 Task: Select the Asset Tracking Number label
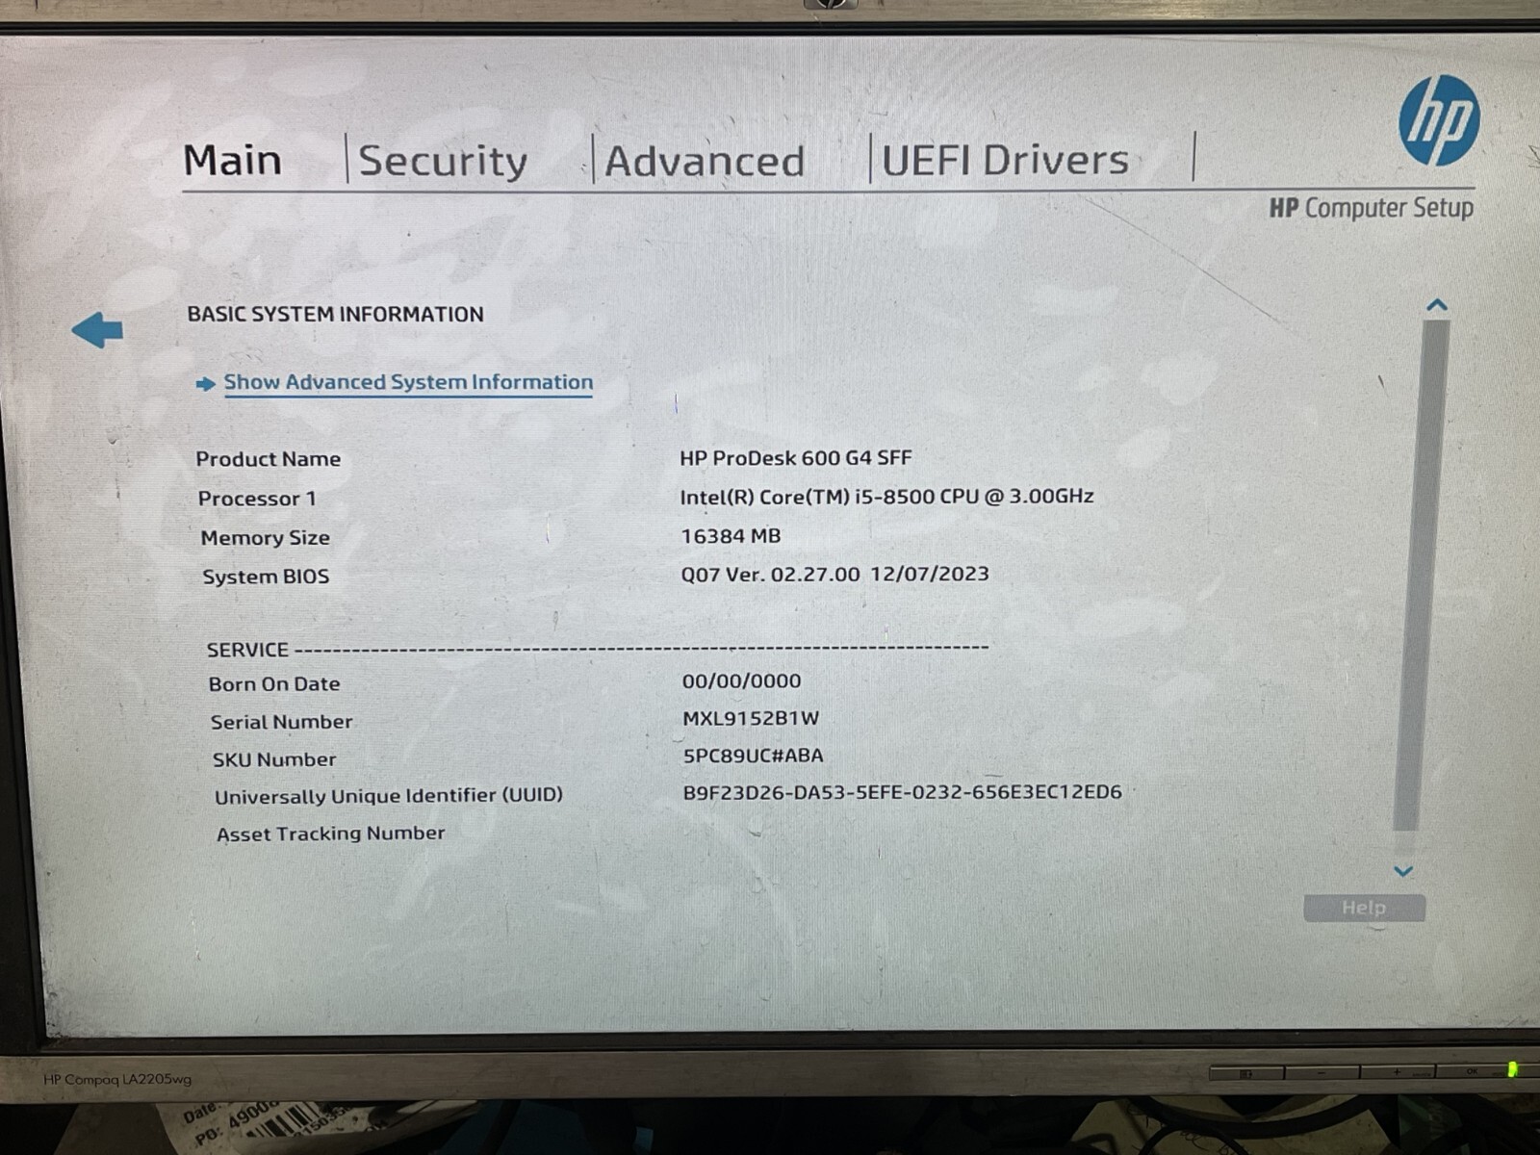click(x=330, y=834)
